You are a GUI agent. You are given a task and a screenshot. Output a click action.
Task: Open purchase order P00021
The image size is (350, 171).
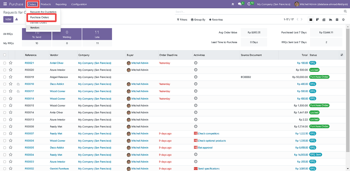29,63
